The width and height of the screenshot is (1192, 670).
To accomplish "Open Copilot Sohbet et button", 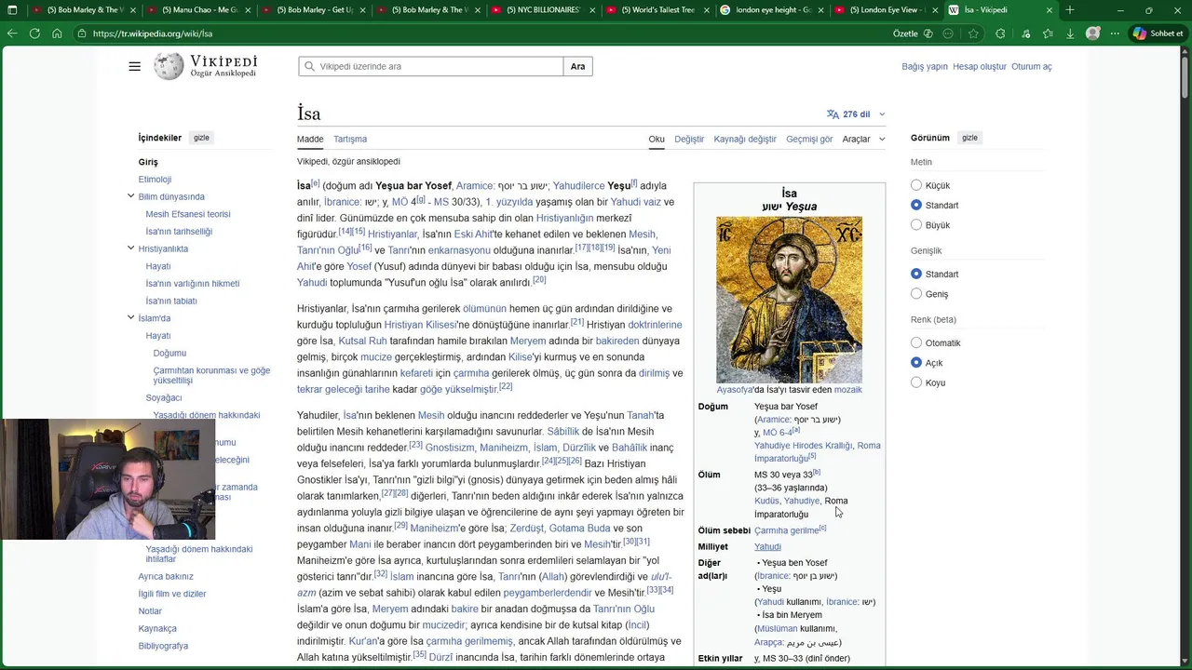I will pos(1158,33).
